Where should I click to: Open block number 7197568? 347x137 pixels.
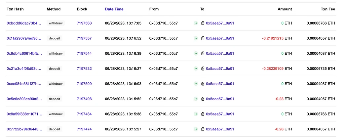tap(84, 23)
